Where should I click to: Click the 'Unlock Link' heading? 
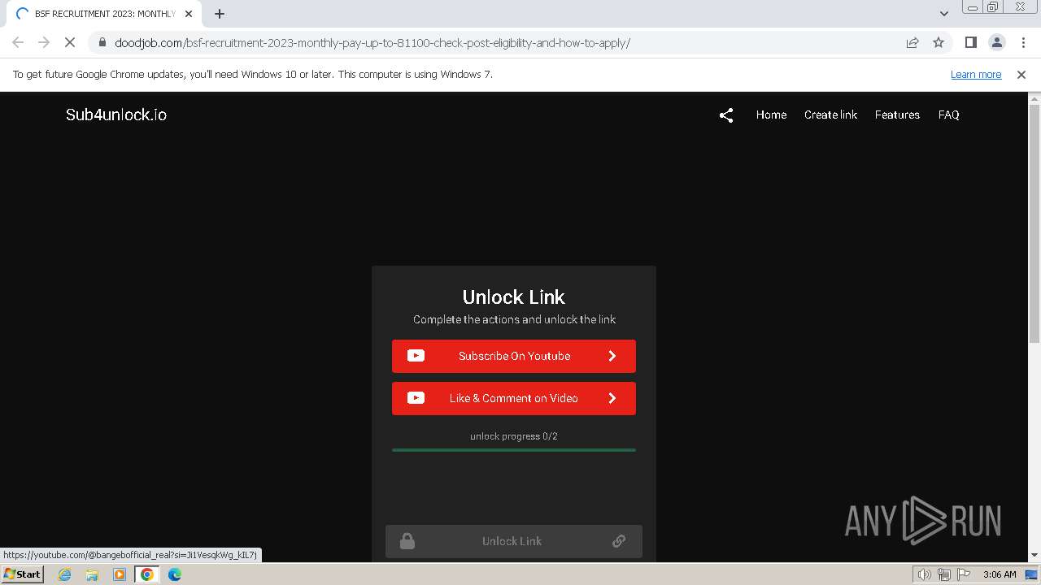(514, 297)
